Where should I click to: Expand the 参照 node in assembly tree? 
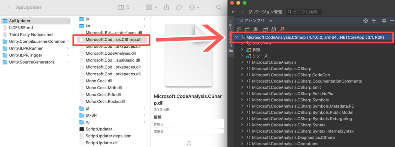[243, 50]
